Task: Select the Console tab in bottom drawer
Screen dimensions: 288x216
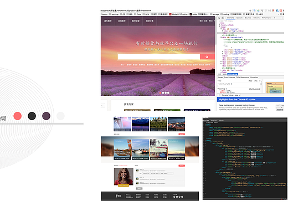Action: pos(225,95)
